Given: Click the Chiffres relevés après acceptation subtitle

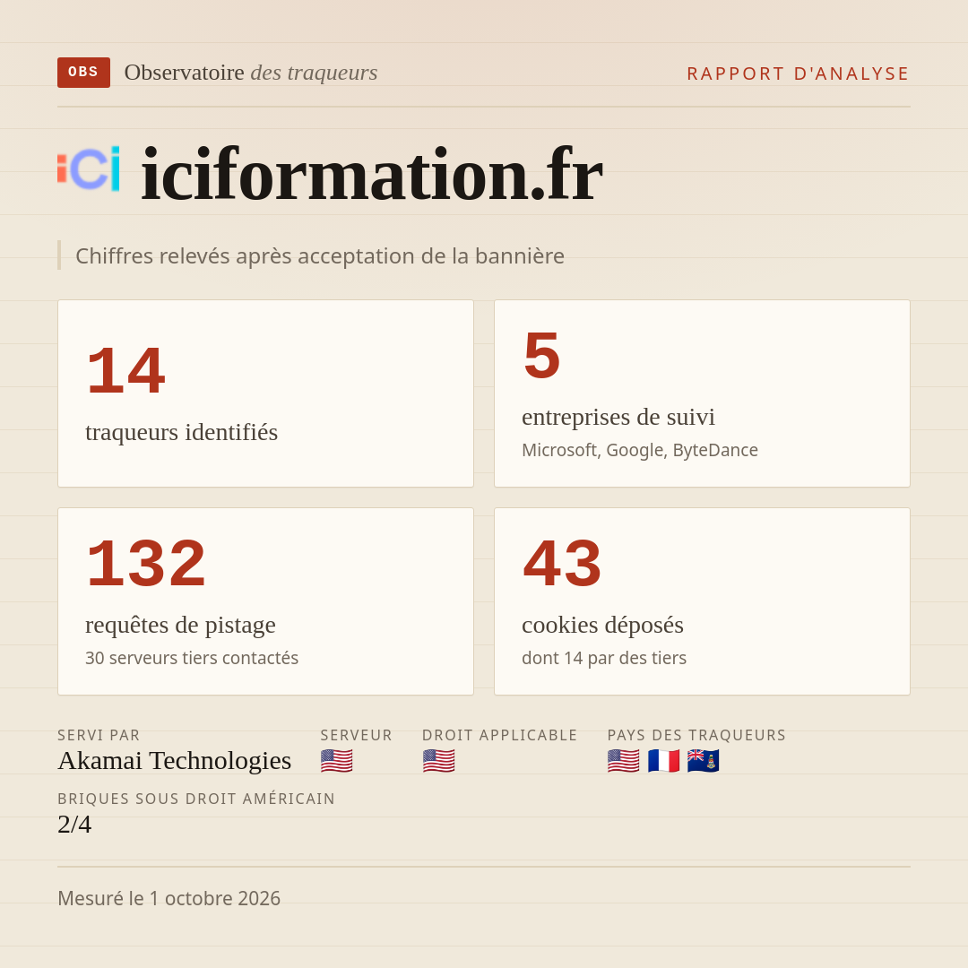Looking at the screenshot, I should coord(320,255).
